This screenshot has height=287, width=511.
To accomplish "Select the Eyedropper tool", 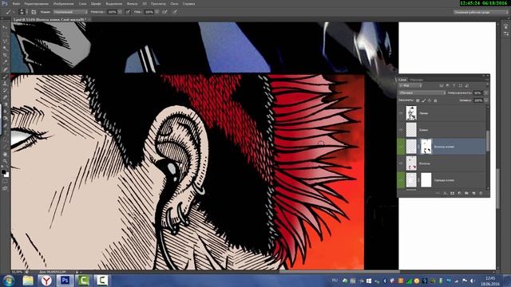I will tap(5, 62).
